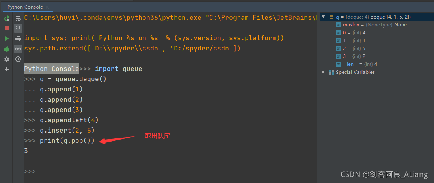Image resolution: width=434 pixels, height=183 pixels.
Task: Toggle Show Variables glasses icon
Action: pyautogui.click(x=18, y=49)
